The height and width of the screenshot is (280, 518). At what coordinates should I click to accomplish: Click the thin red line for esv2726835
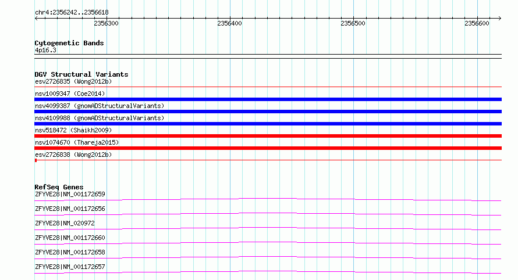tap(268, 87)
